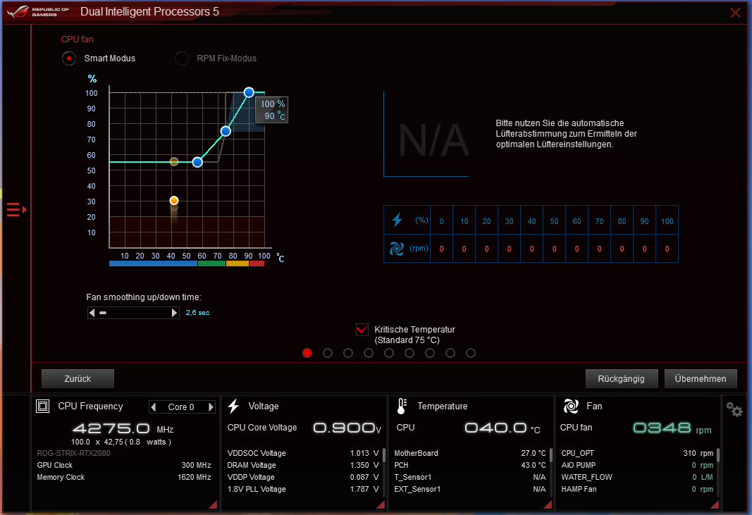Click the orange current temperature marker
The width and height of the screenshot is (752, 515).
pyautogui.click(x=174, y=201)
